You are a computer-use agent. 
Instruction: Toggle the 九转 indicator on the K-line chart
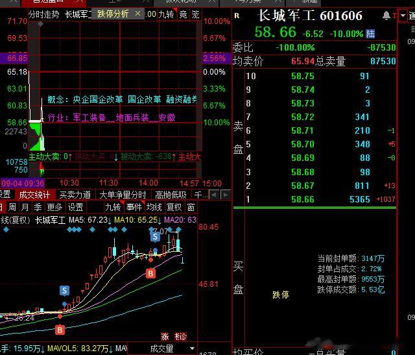113,207
